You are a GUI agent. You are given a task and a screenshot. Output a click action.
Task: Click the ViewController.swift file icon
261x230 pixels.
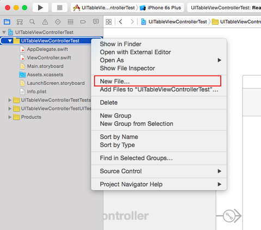(x=22, y=58)
